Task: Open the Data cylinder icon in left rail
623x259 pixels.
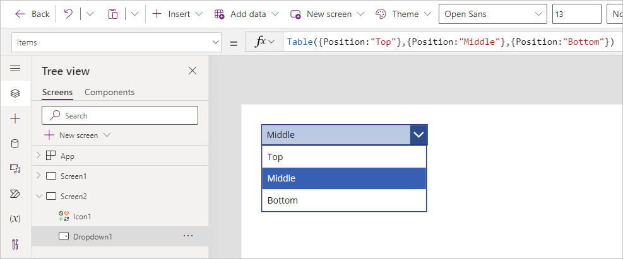Action: (x=15, y=144)
